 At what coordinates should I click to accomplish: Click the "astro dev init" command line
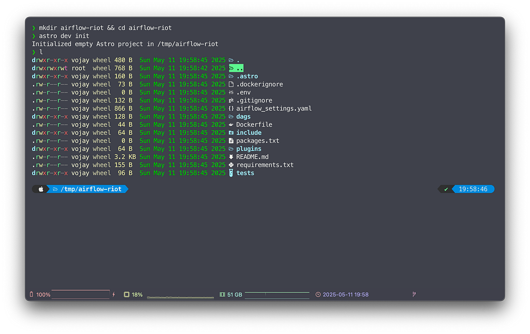click(64, 36)
